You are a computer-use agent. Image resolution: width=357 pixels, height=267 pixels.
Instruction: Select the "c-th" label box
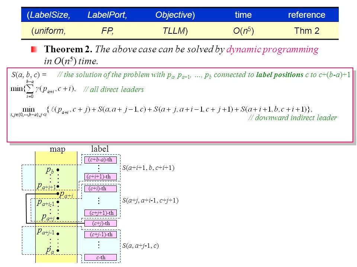100,257
